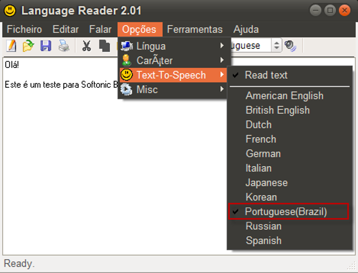Click the Misc gear icon
The image size is (358, 273).
(126, 89)
